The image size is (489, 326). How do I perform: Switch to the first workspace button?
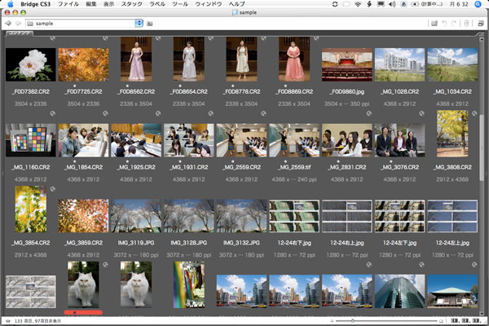(x=455, y=320)
